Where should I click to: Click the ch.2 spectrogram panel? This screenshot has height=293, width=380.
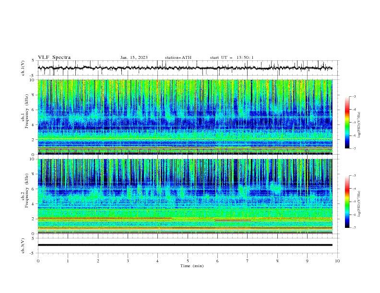(185, 196)
